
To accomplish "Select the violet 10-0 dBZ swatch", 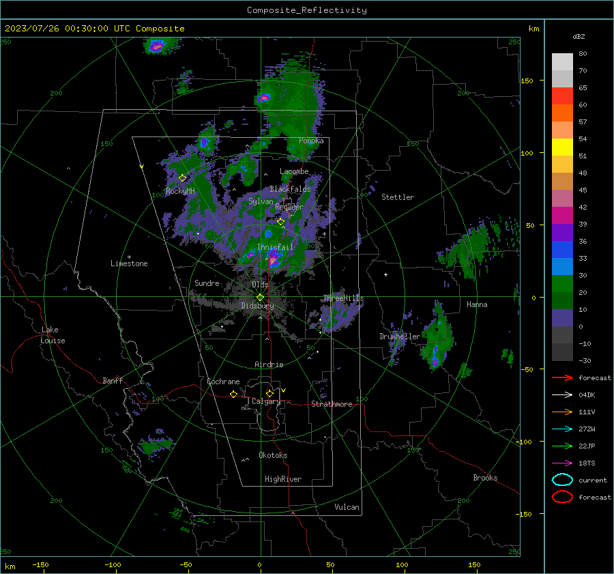I will pos(562,318).
